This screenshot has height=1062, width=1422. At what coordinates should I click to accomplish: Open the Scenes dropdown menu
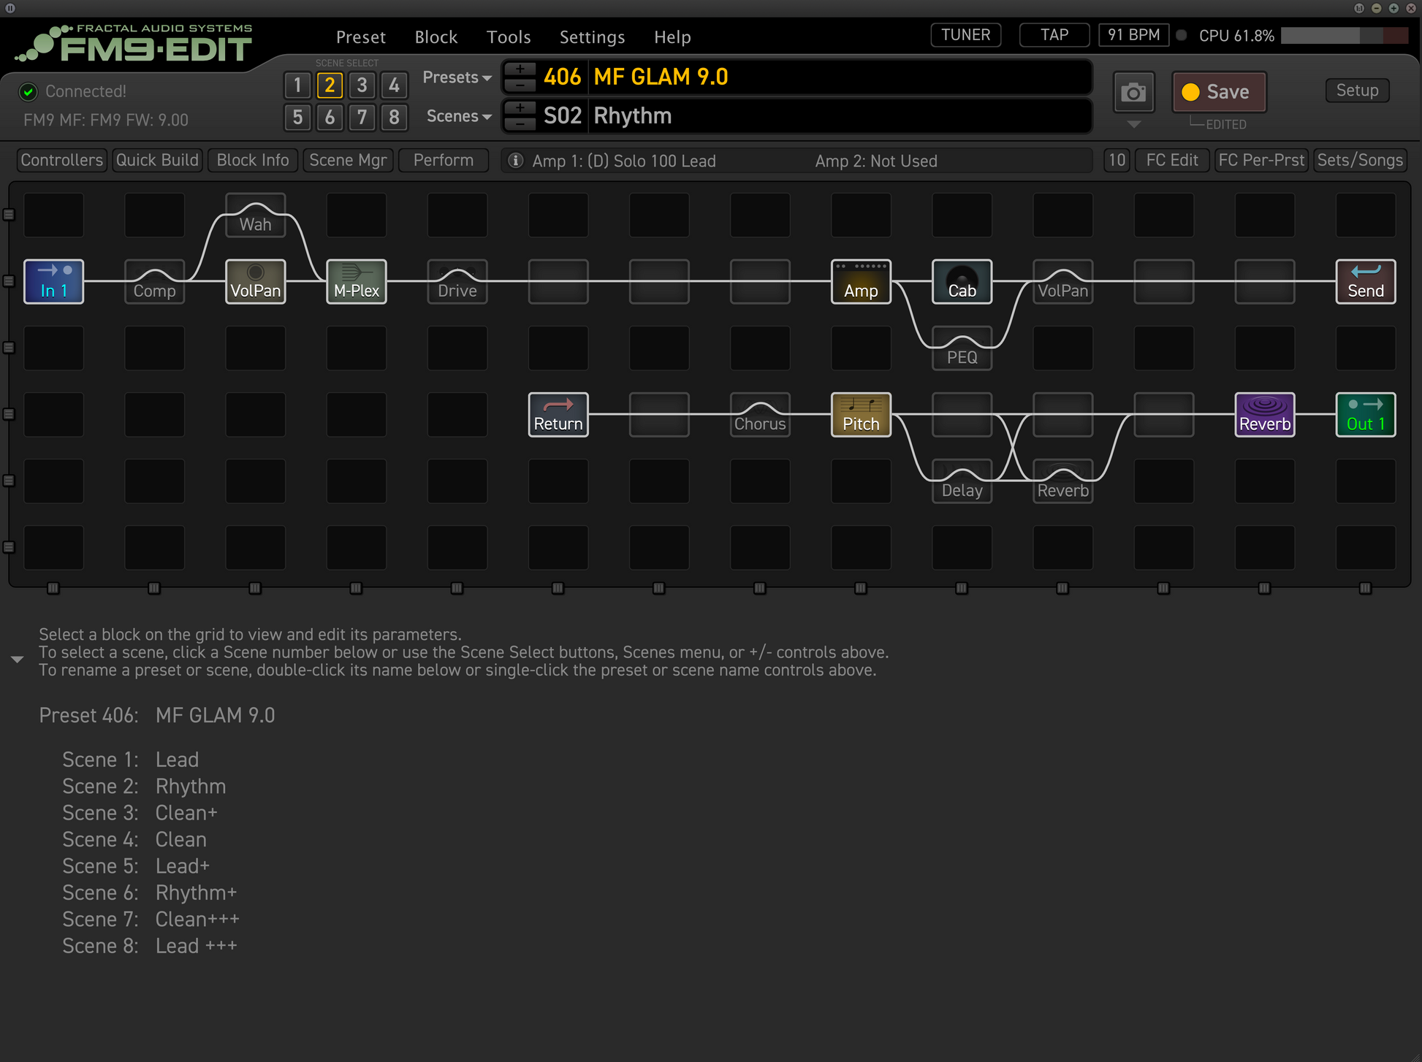458,116
